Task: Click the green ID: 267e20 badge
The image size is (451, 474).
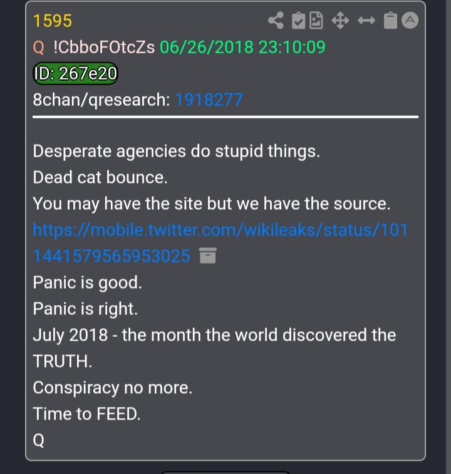Action: pos(75,73)
